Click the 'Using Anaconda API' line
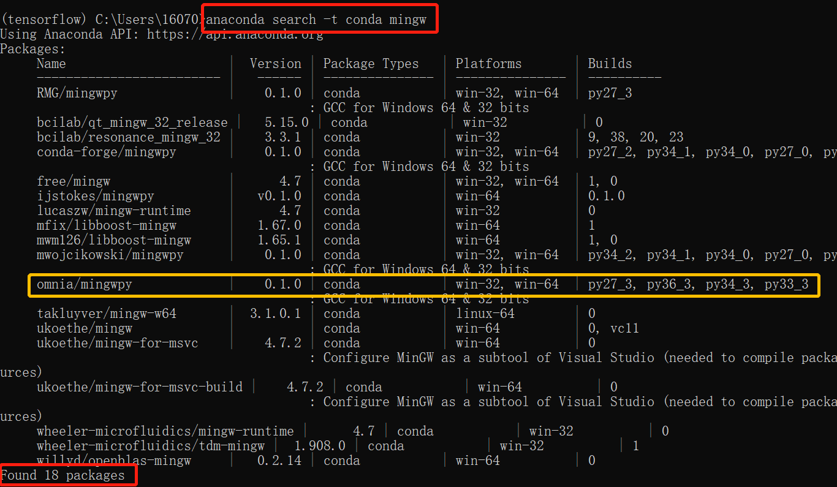Viewport: 837px width, 487px height. [162, 34]
